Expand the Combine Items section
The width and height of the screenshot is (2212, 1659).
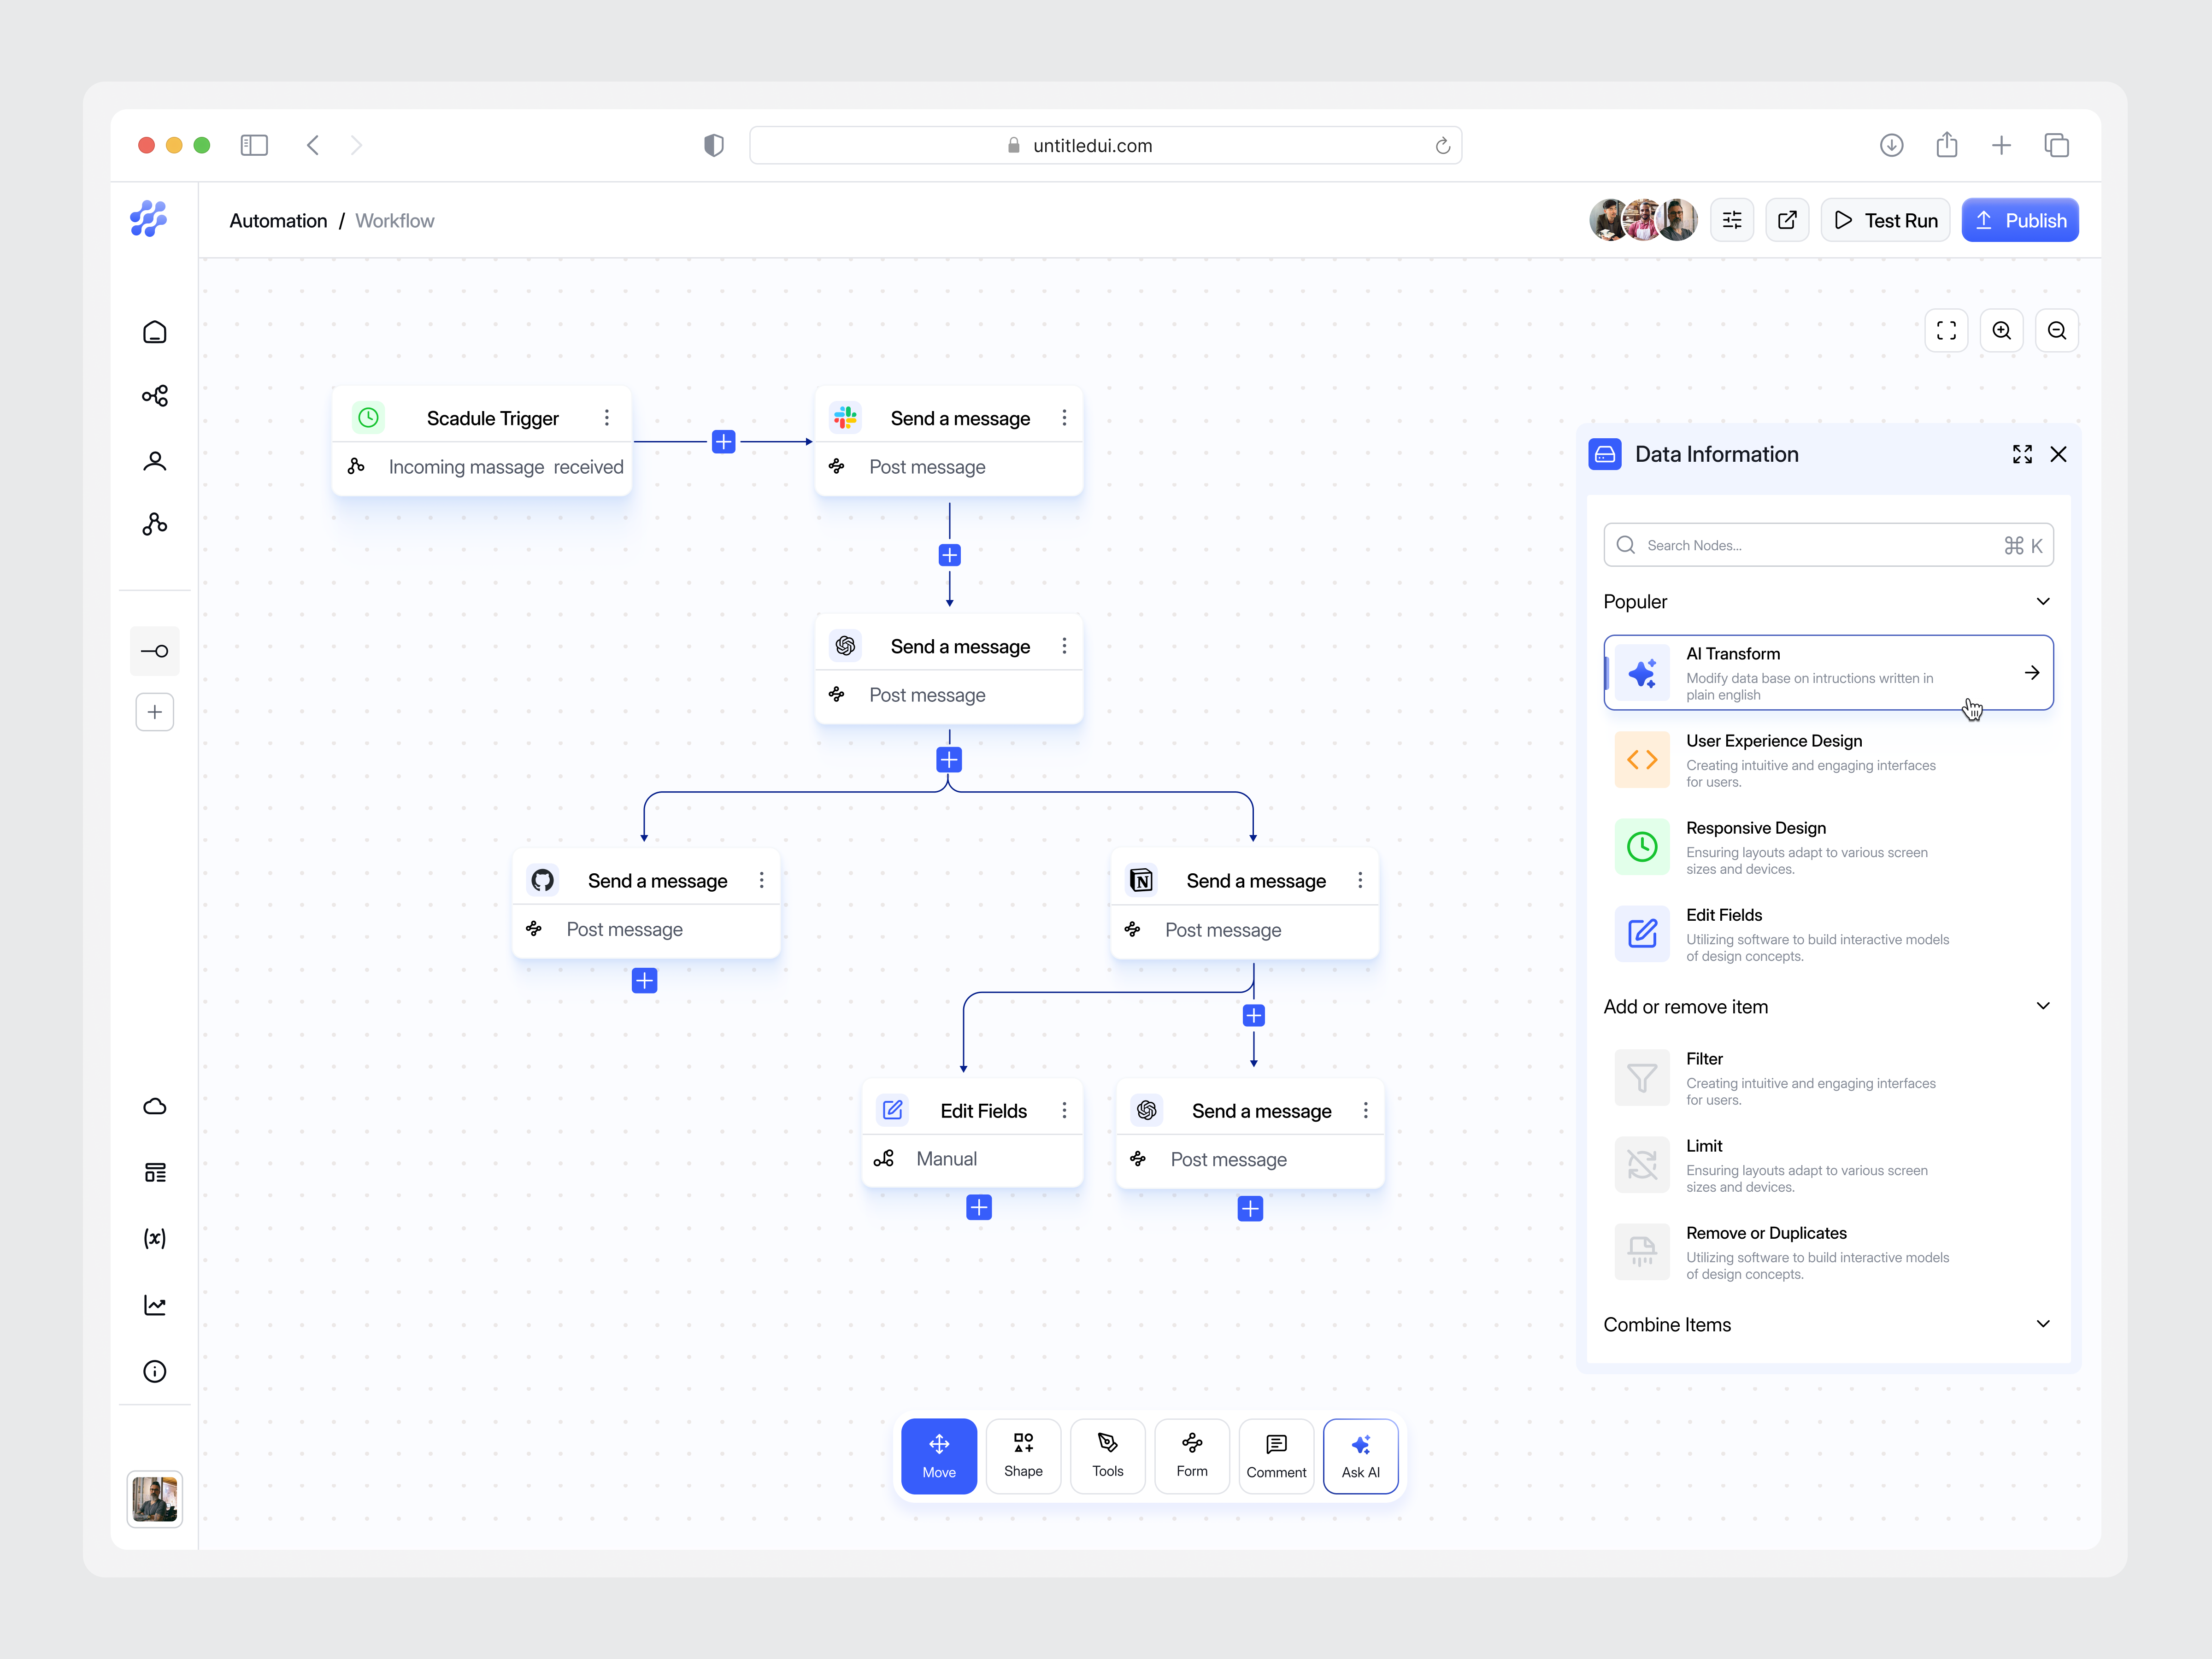coord(2043,1324)
